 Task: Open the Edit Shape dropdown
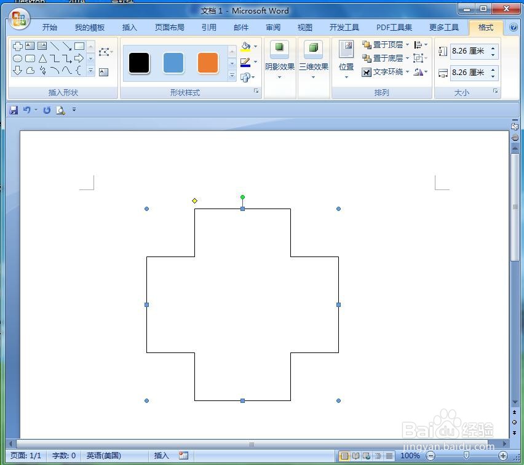coord(106,52)
